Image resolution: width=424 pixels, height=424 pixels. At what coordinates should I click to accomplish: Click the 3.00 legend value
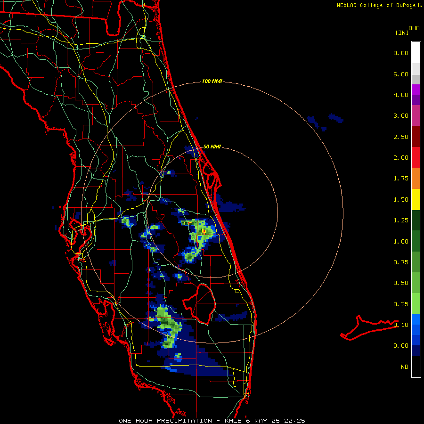[x=401, y=116]
